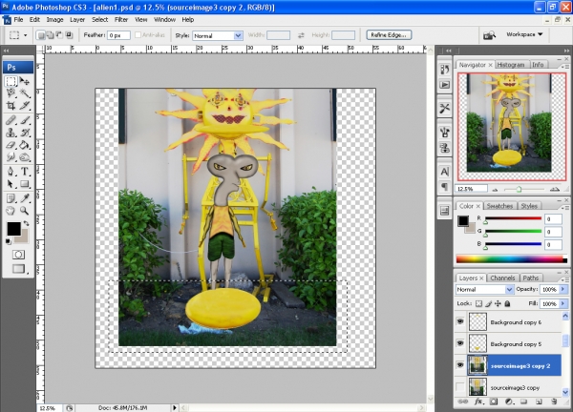573x412 pixels.
Task: Select the Path Selection tool
Action: [x=11, y=183]
